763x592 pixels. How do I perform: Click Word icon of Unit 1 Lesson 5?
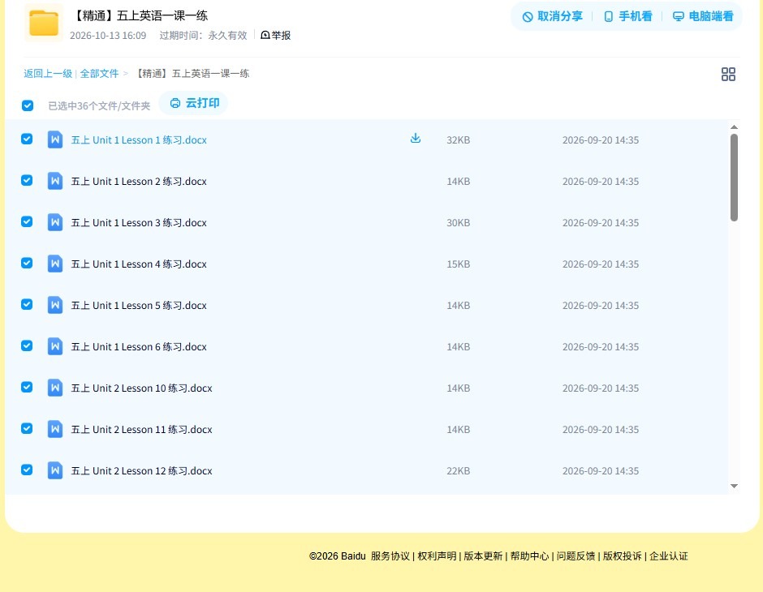[55, 305]
